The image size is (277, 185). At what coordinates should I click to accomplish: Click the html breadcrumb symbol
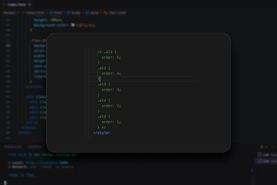click(56, 13)
